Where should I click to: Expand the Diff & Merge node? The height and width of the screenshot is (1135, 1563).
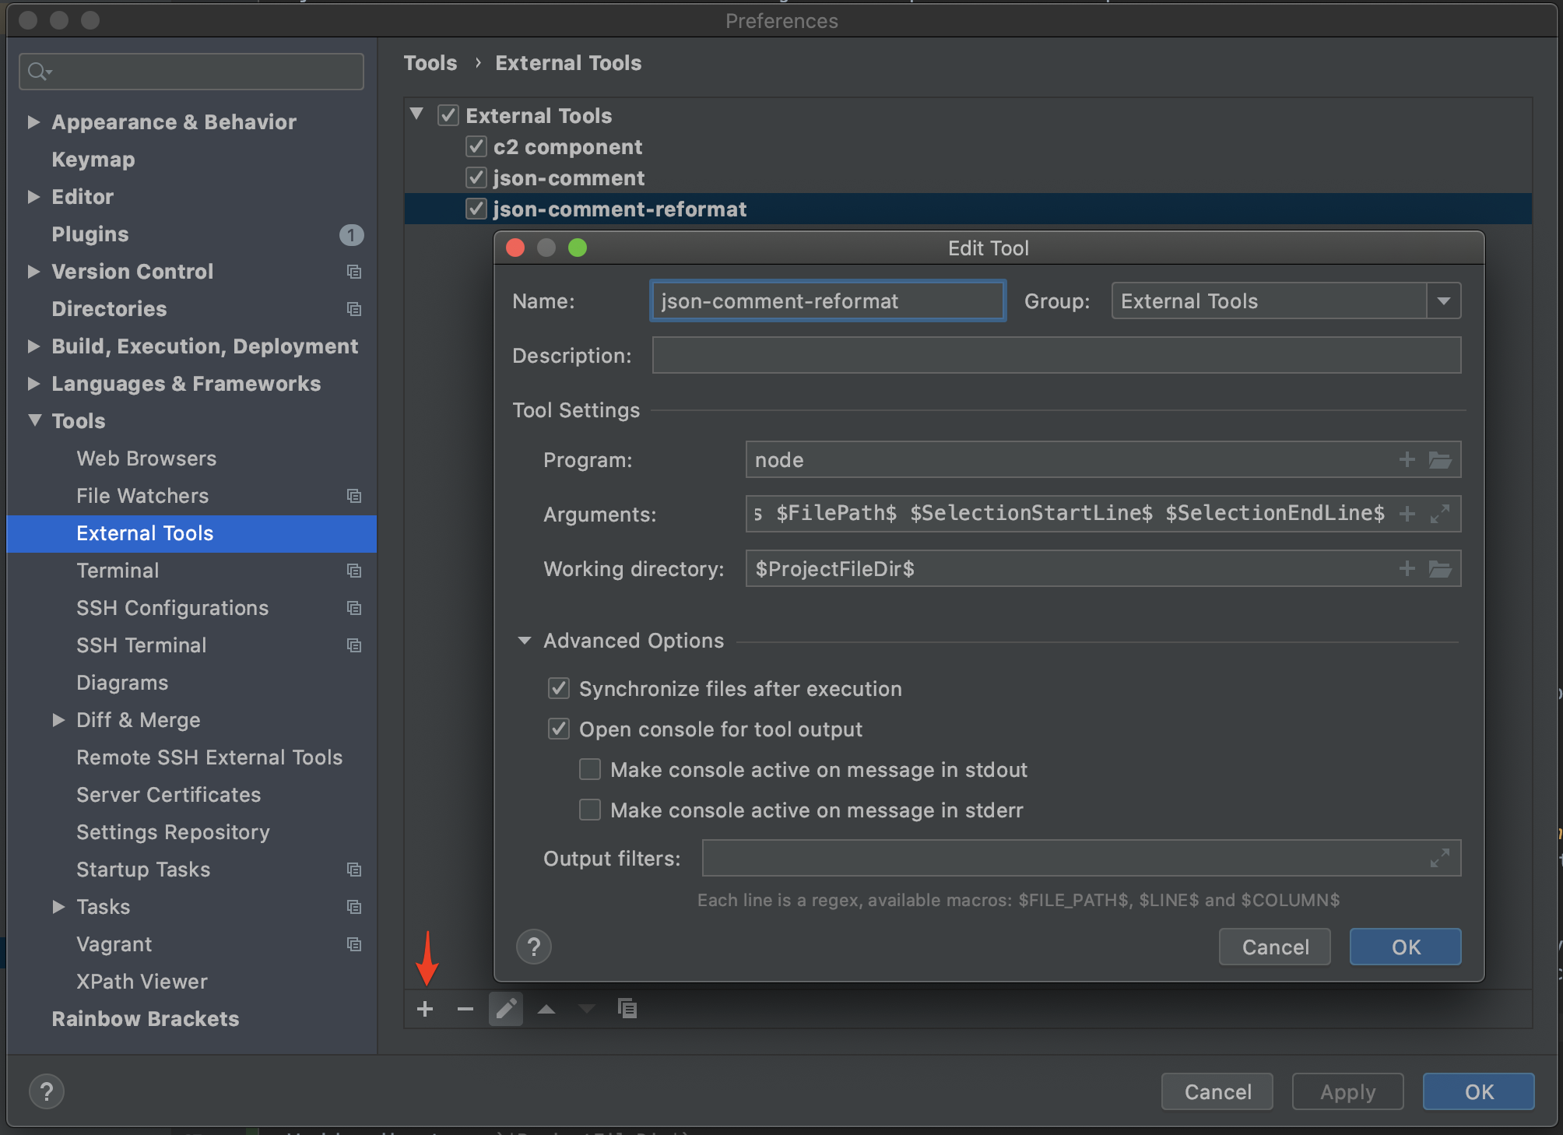(x=58, y=720)
